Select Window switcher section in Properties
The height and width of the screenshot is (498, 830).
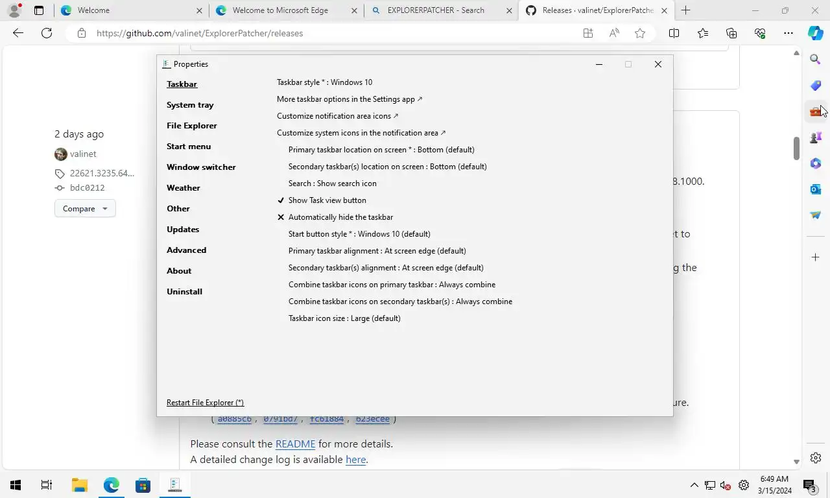click(x=201, y=167)
